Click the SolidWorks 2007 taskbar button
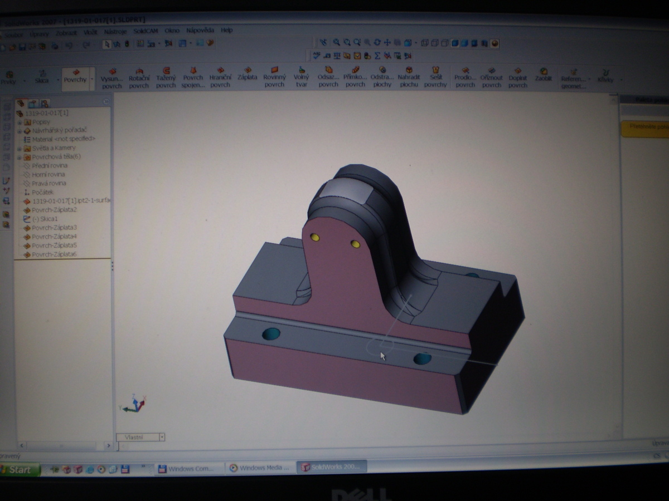669x501 pixels. tap(331, 466)
